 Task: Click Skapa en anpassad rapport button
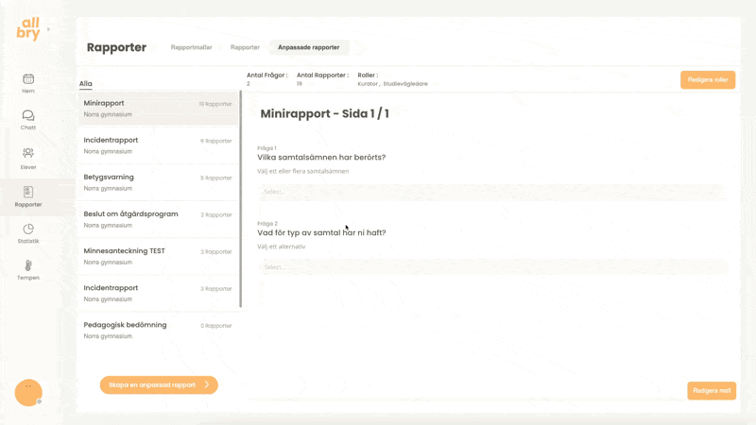tap(159, 384)
